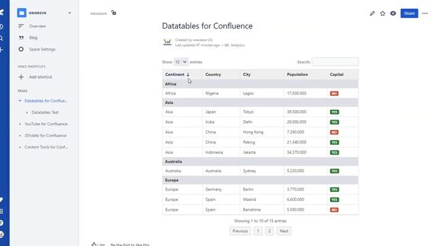Image resolution: width=437 pixels, height=246 pixels.
Task: Click the NO badge in Hong Kong row
Action: pyautogui.click(x=334, y=132)
